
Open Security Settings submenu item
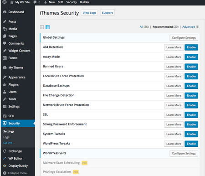pyautogui.click(x=9, y=131)
